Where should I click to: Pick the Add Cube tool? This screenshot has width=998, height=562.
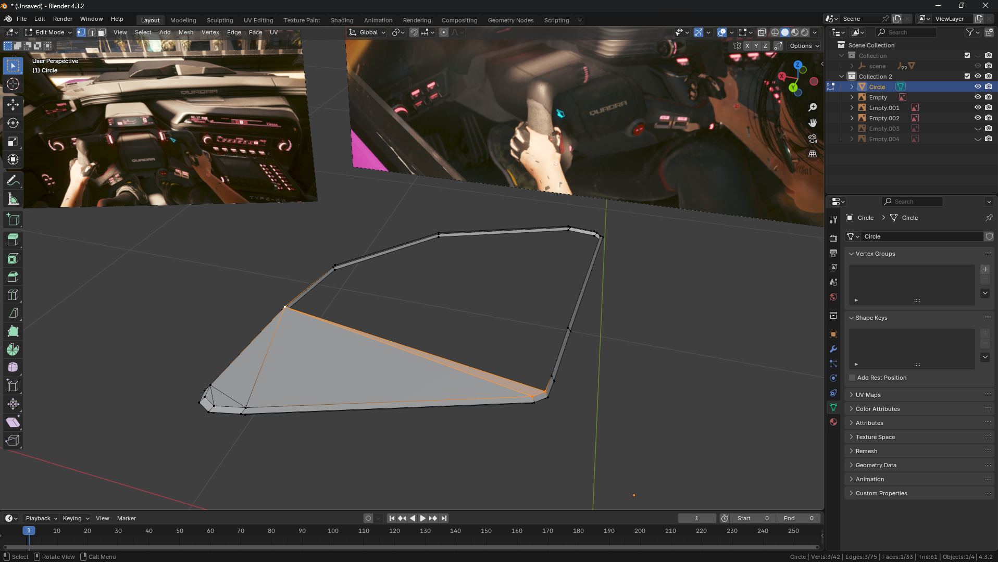point(13,220)
